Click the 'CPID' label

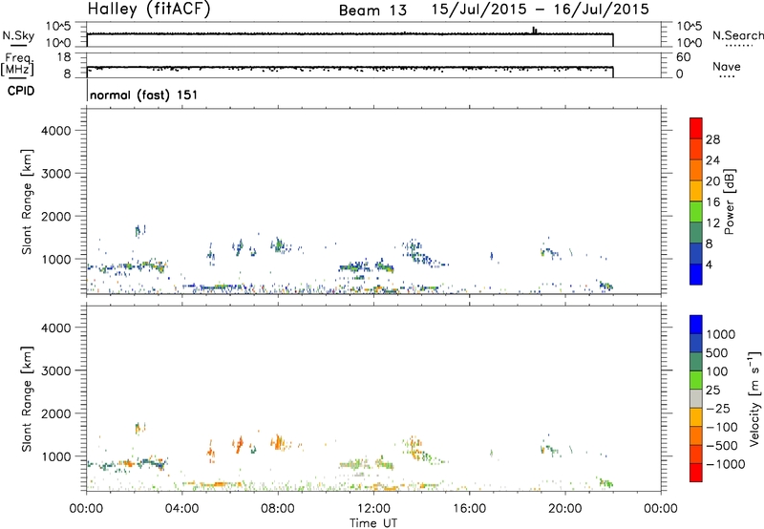click(21, 91)
